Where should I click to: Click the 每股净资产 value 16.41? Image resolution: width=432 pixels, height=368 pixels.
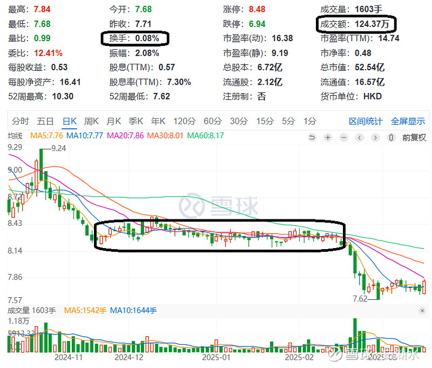[x=70, y=82]
